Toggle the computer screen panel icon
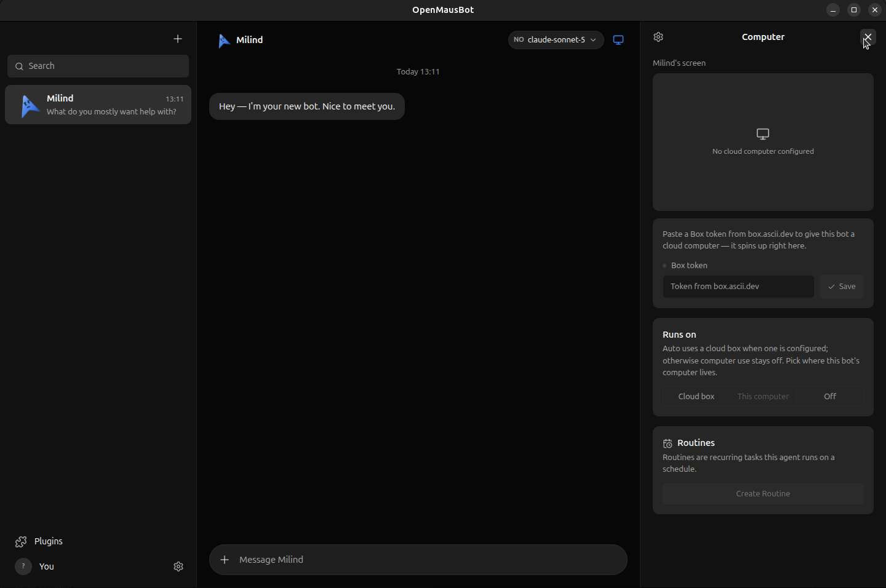Screen dimensions: 886x588 coord(618,40)
